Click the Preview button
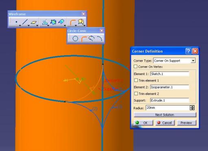The image size is (208, 151). click(186, 123)
